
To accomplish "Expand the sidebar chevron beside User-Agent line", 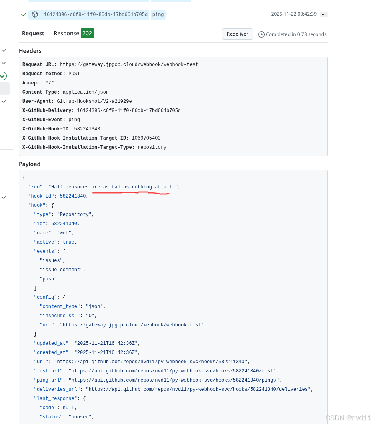I will pos(4,102).
